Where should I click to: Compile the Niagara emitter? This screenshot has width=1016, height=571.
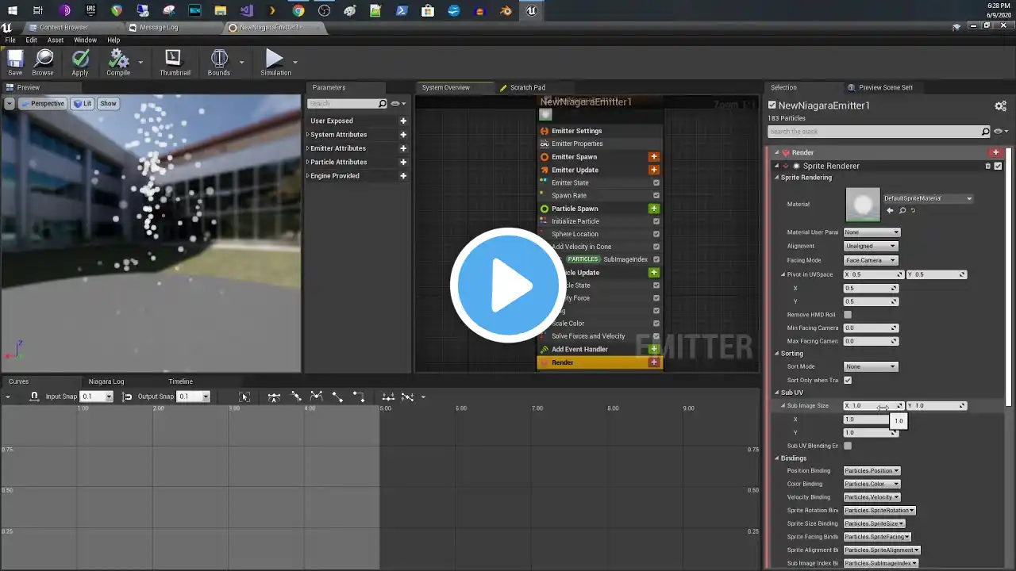(x=118, y=59)
